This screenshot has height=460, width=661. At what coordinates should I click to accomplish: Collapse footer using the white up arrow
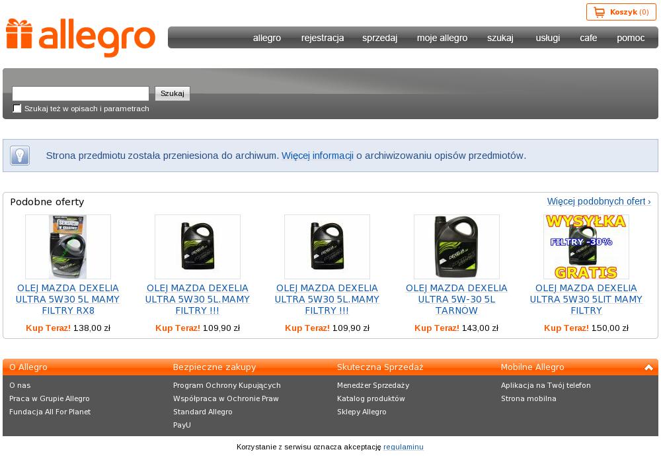[649, 367]
